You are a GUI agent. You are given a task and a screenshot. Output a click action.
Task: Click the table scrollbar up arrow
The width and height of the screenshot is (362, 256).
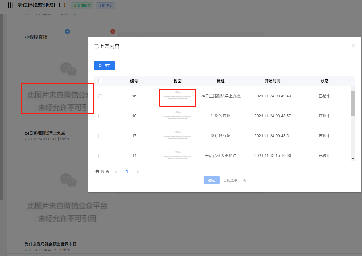[353, 89]
